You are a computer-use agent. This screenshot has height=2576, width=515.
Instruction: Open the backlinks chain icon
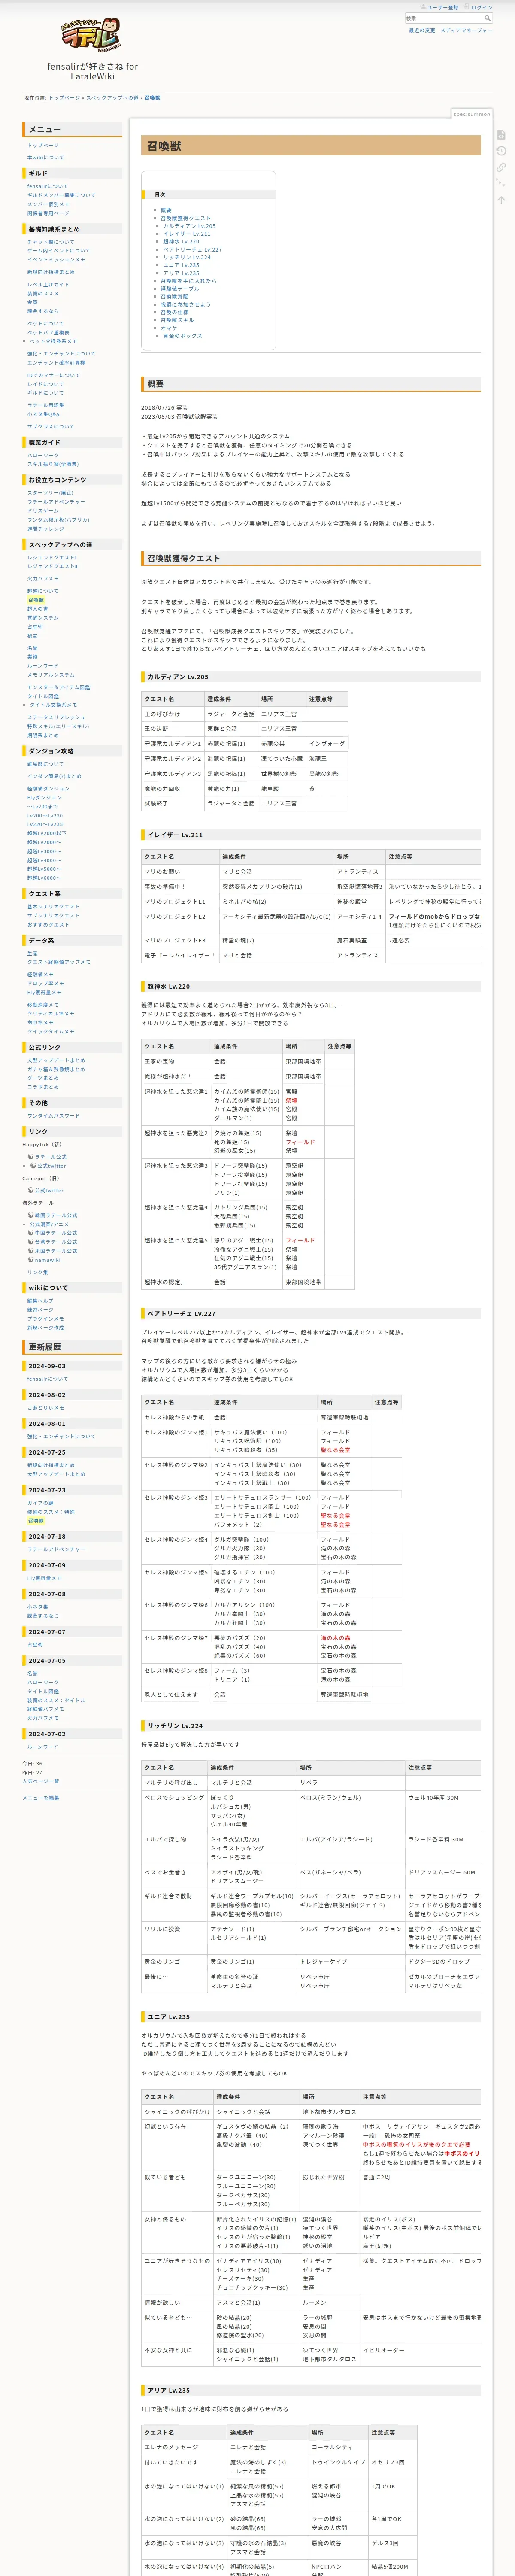click(x=501, y=168)
